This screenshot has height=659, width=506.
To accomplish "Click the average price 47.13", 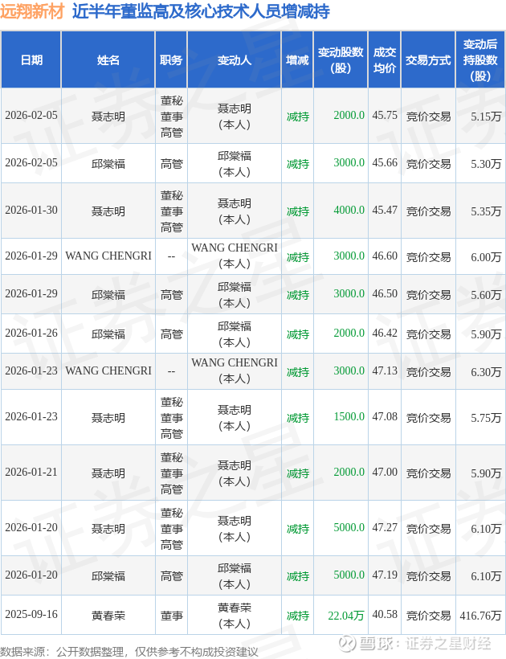I will coord(385,370).
